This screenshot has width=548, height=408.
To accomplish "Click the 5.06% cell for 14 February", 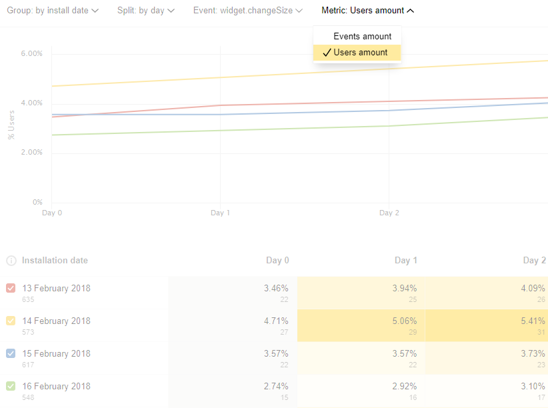I will (x=404, y=321).
